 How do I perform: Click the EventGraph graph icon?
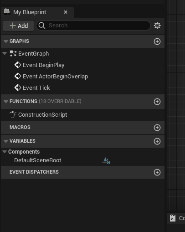(13, 54)
